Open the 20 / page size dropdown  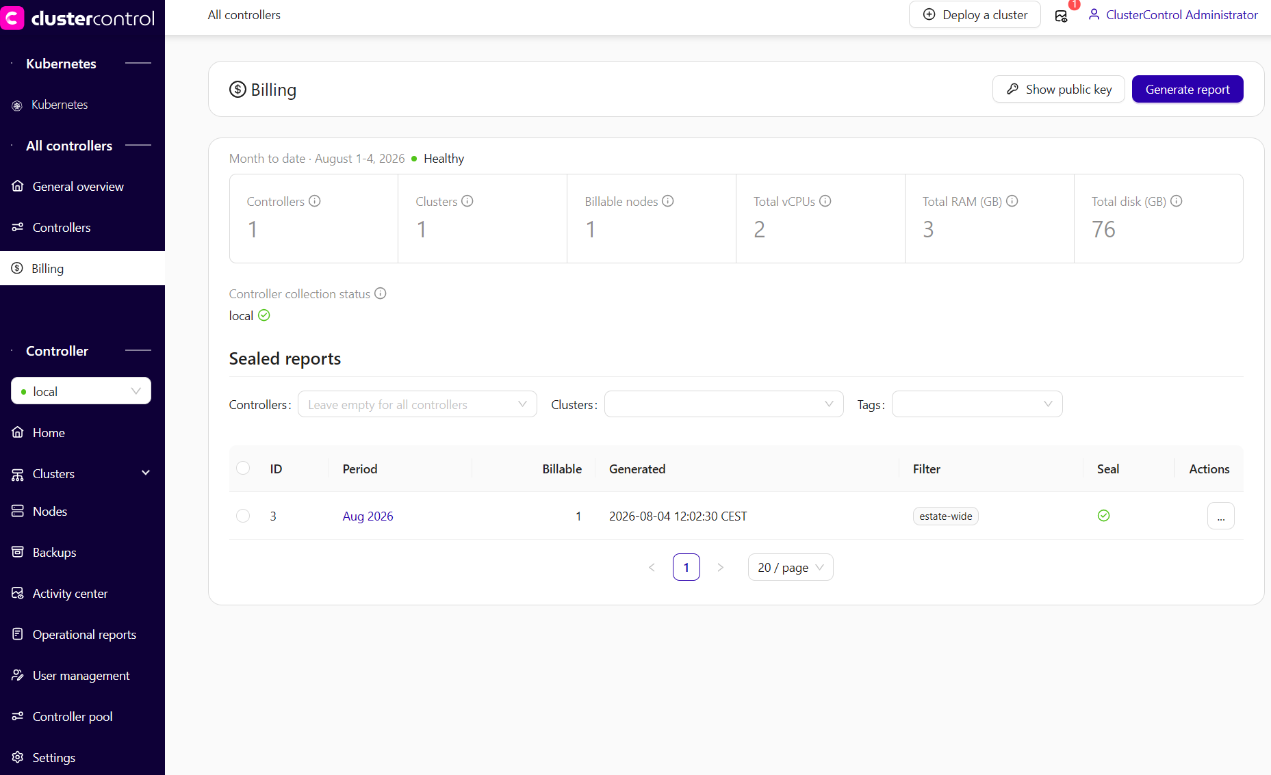coord(791,567)
